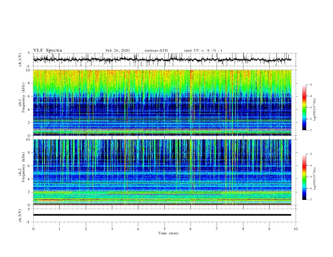The height and width of the screenshot is (257, 333).
Task: Click the "ch.3(V)" axis label
Action: pos(20,215)
